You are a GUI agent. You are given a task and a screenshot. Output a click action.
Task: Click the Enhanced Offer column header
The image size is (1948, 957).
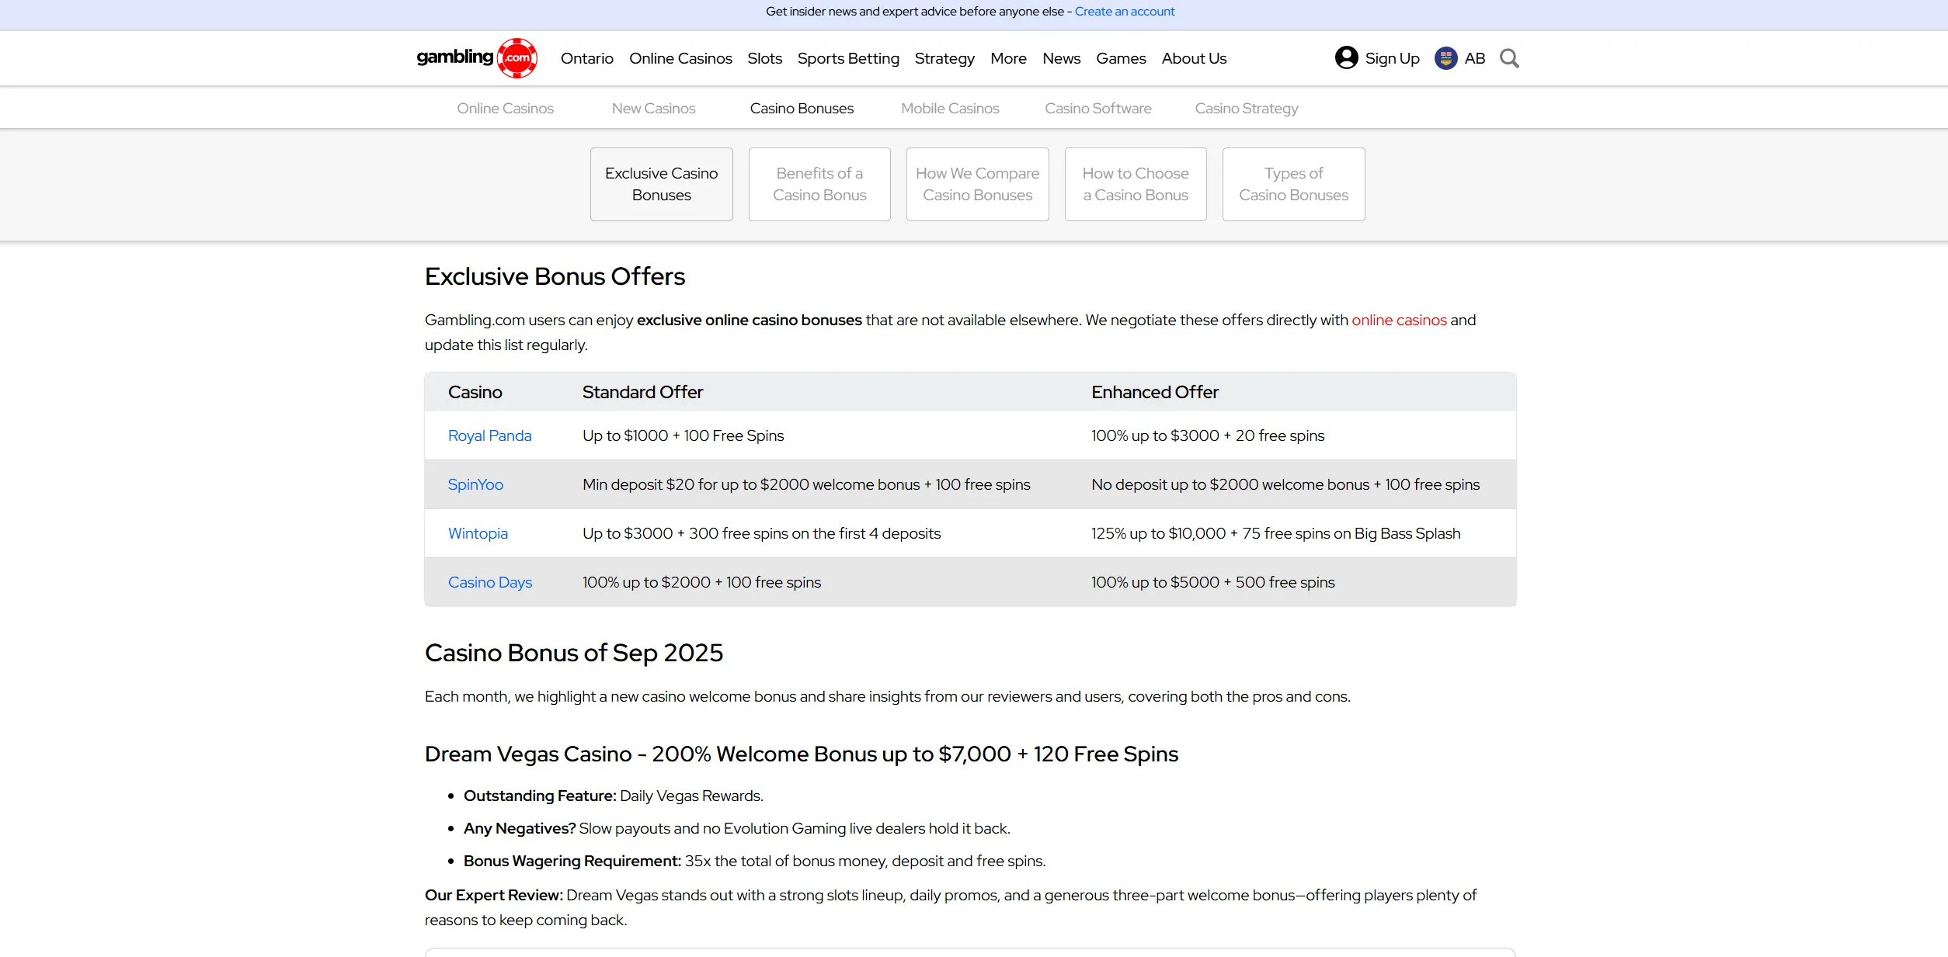(1155, 392)
